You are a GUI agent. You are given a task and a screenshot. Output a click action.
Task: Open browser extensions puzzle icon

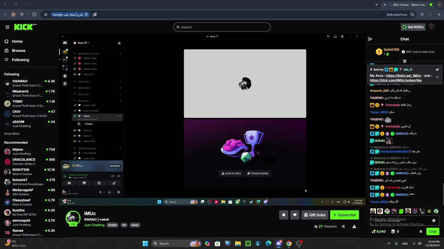pyautogui.click(x=34, y=15)
